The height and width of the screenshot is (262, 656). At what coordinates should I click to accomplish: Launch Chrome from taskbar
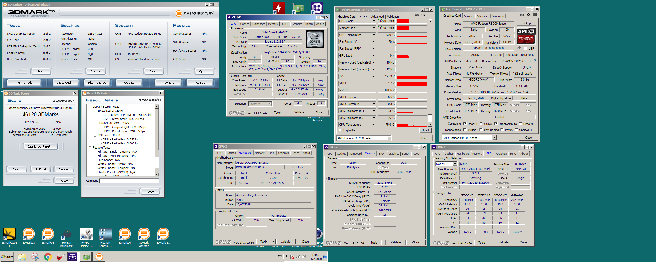coord(48,257)
